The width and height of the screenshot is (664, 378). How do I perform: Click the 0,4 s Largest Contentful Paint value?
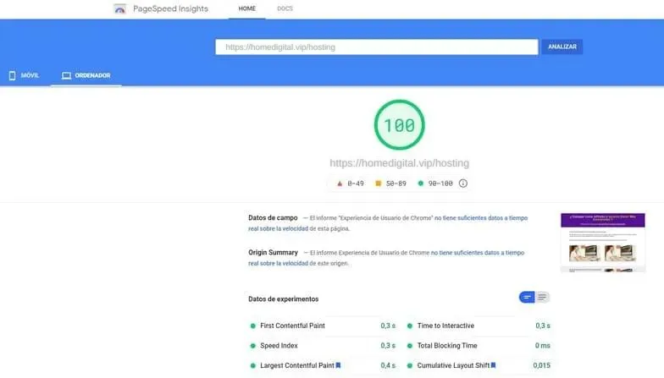pyautogui.click(x=388, y=365)
